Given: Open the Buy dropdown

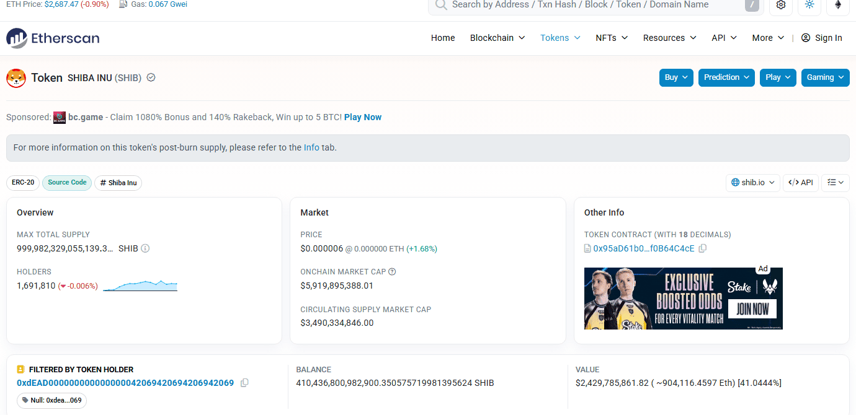Looking at the screenshot, I should [676, 77].
